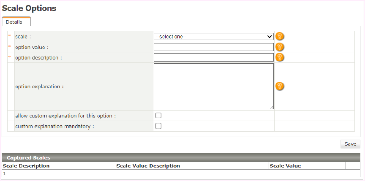Click the Captured Scales section header

[28, 157]
